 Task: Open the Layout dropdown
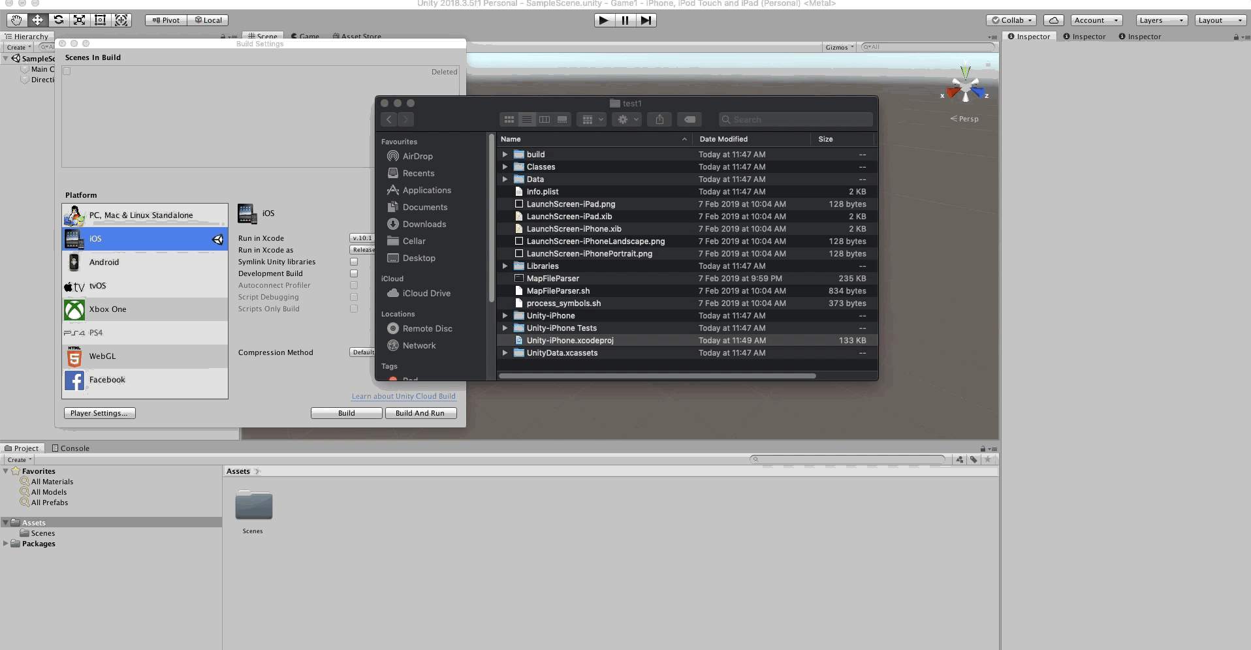1220,20
